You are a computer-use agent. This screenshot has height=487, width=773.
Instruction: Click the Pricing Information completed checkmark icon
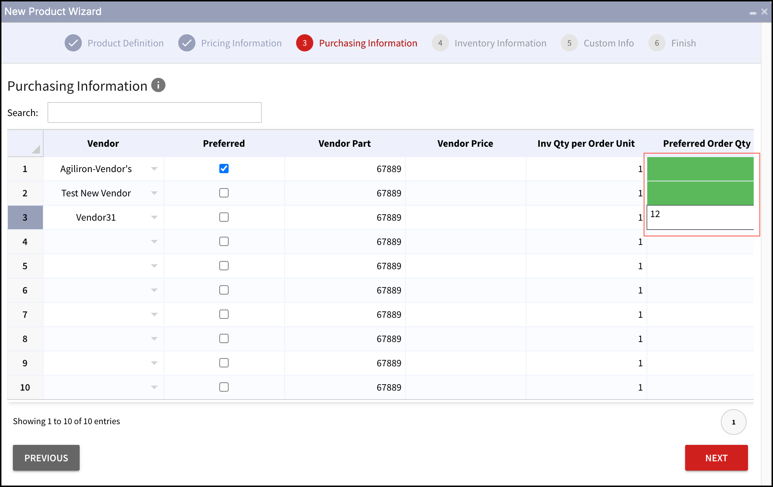point(187,43)
